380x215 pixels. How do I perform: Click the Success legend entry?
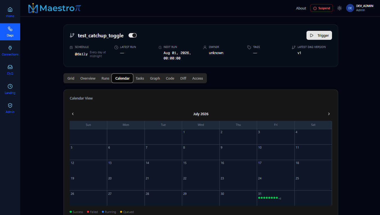pos(76,212)
